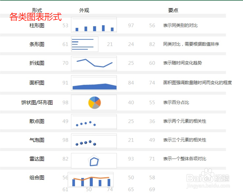Click the 外观 column header
243x194 pixels.
84,10
